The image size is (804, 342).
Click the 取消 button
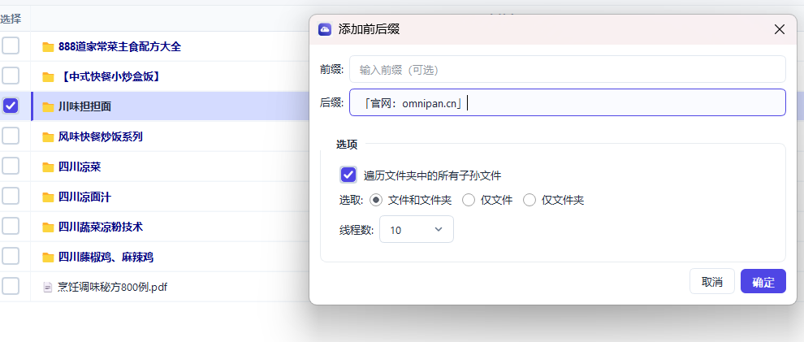coord(712,282)
